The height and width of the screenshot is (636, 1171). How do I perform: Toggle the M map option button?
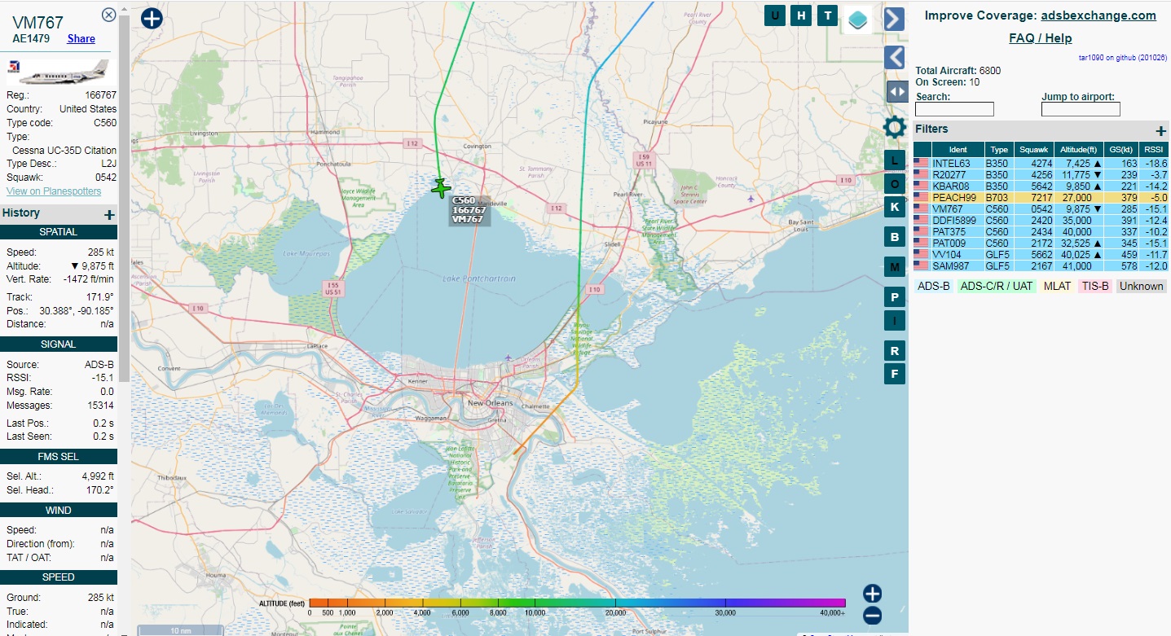pos(895,267)
